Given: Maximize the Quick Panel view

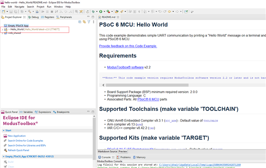Looking at the screenshot, I should click(x=93, y=112).
